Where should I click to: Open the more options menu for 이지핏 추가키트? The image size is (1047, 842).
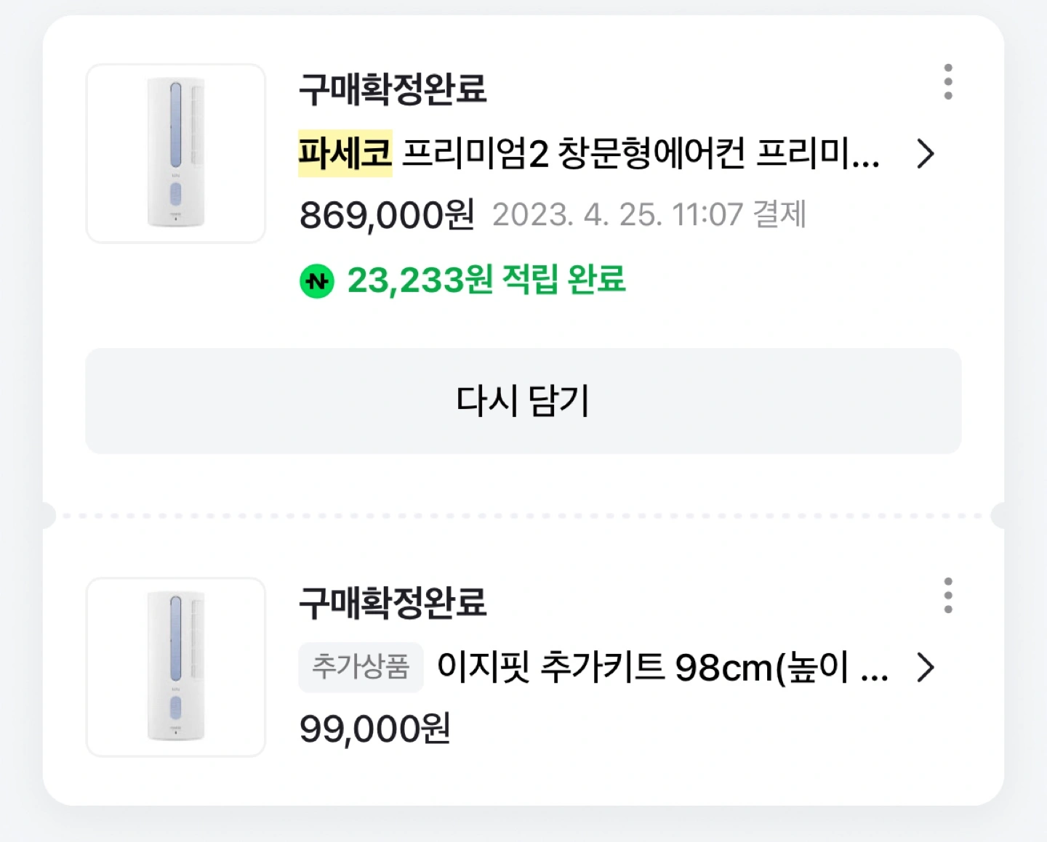[x=947, y=595]
